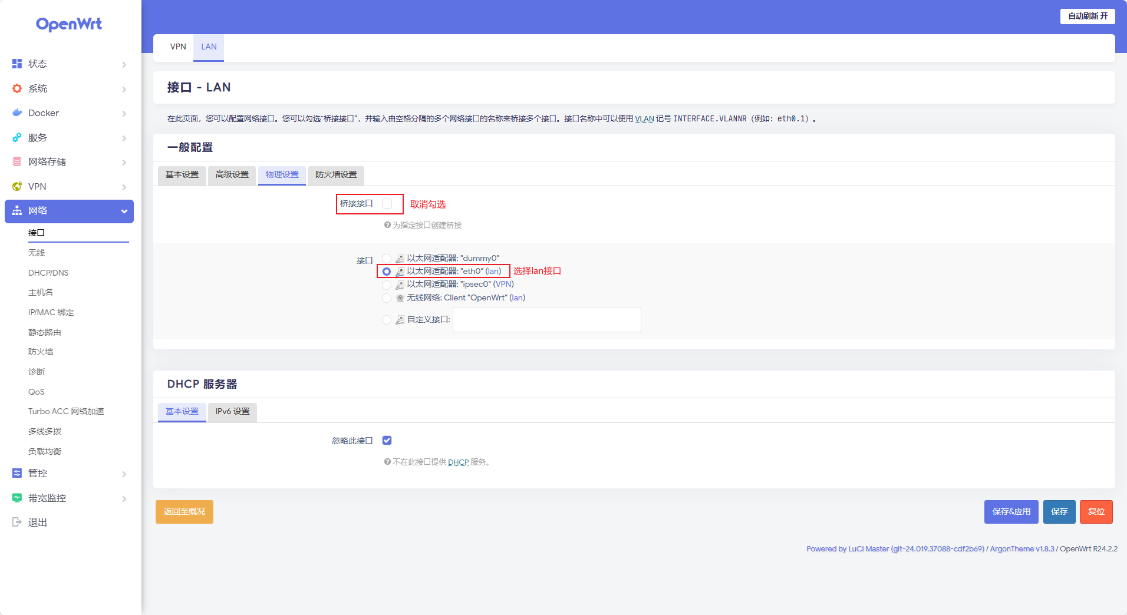Click the Status dashboard icon
Image resolution: width=1127 pixels, height=615 pixels.
point(17,64)
